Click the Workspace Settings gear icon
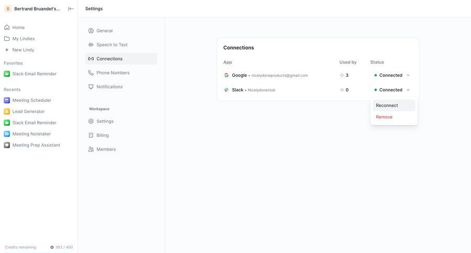 click(x=91, y=121)
